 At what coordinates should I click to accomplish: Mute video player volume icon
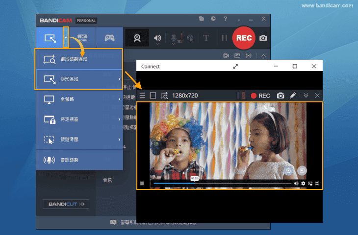pos(296,184)
